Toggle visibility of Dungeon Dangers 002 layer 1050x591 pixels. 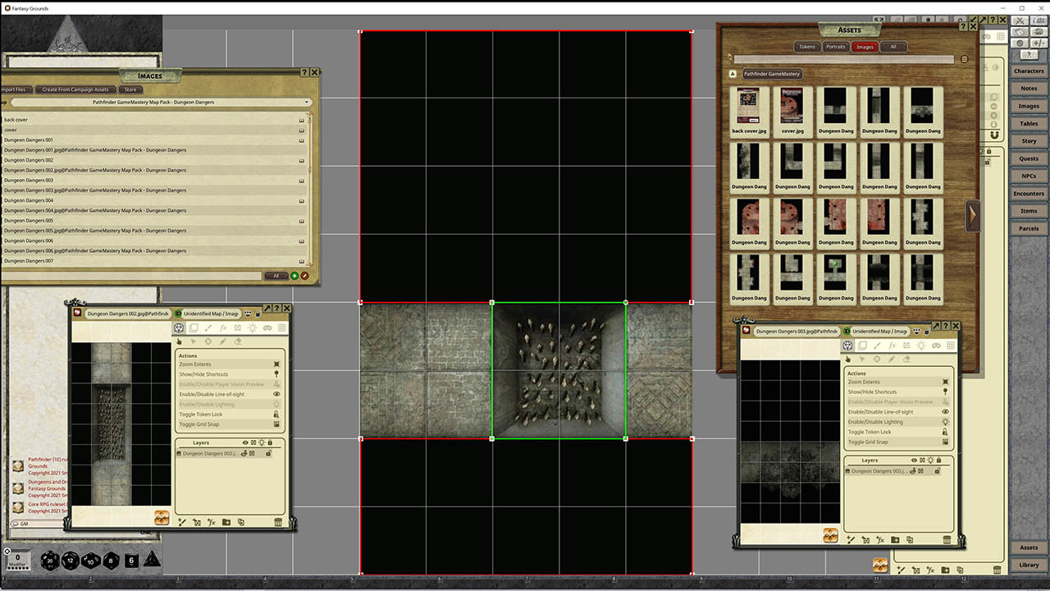pos(244,453)
